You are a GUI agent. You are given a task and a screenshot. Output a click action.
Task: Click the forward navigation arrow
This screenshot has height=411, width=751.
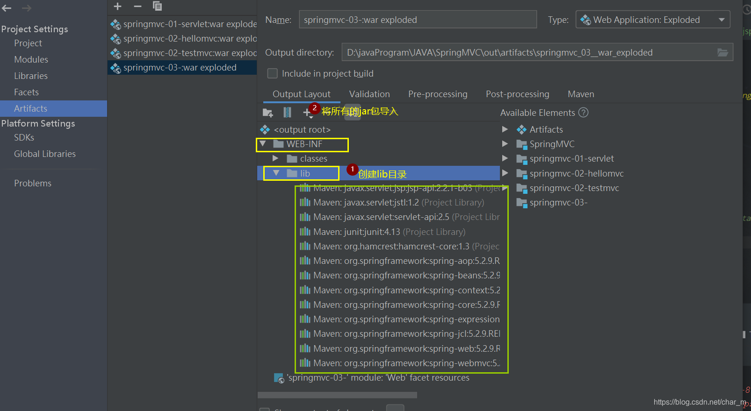(x=27, y=8)
